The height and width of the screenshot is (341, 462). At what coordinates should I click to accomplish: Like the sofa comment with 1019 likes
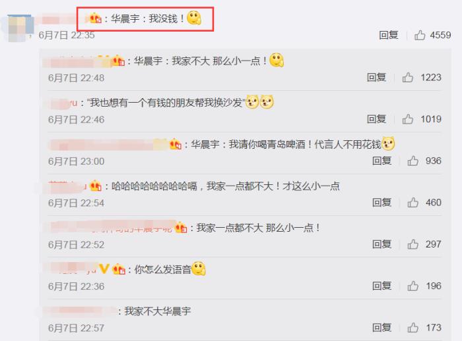pos(407,119)
